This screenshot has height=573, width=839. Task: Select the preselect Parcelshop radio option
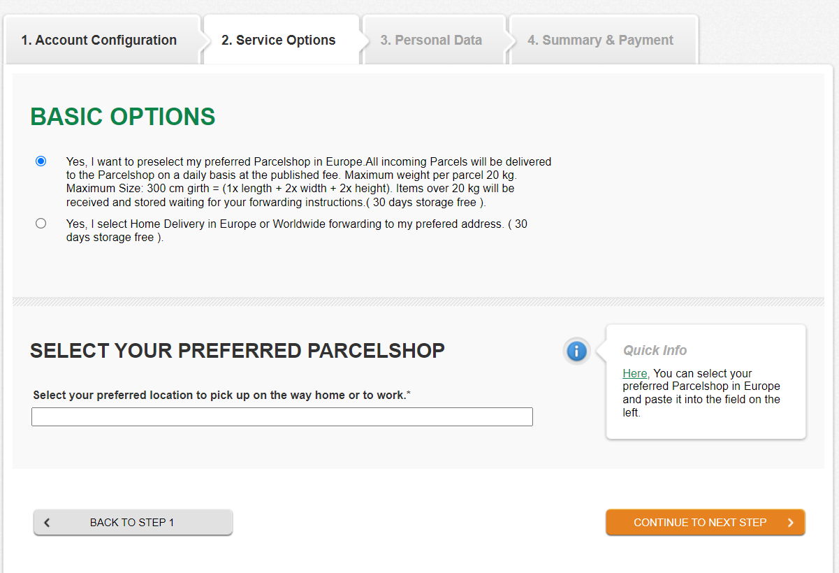pos(41,161)
